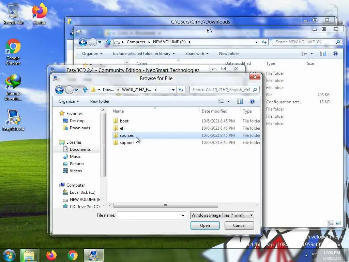Select Documents library in navigation pane
Image resolution: width=349 pixels, height=262 pixels.
pos(80,149)
